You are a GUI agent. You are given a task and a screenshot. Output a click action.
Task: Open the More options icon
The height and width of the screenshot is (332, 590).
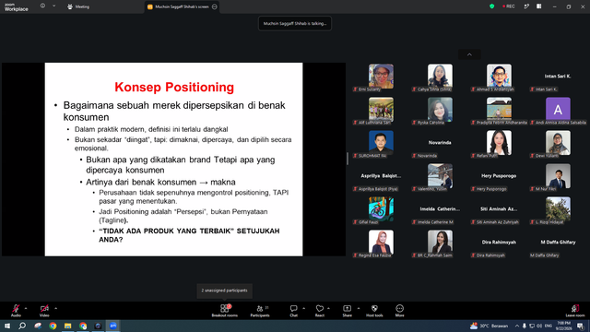coord(399,311)
